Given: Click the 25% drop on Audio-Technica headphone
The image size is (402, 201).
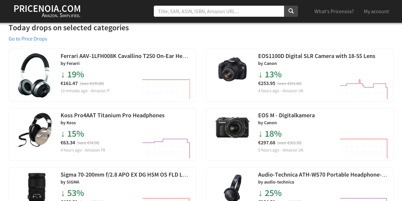Looking at the screenshot, I should coord(270,193).
